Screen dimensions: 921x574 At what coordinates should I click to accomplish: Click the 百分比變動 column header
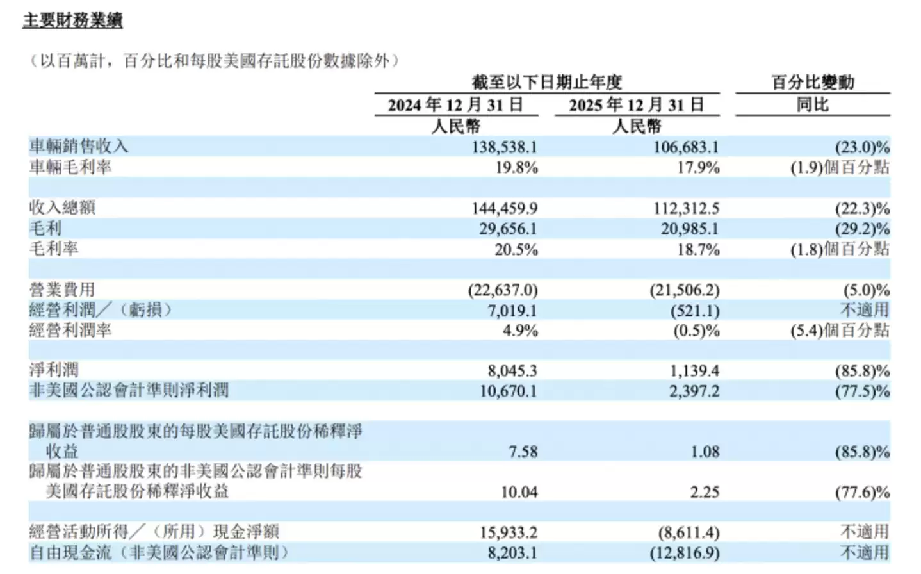pos(812,82)
